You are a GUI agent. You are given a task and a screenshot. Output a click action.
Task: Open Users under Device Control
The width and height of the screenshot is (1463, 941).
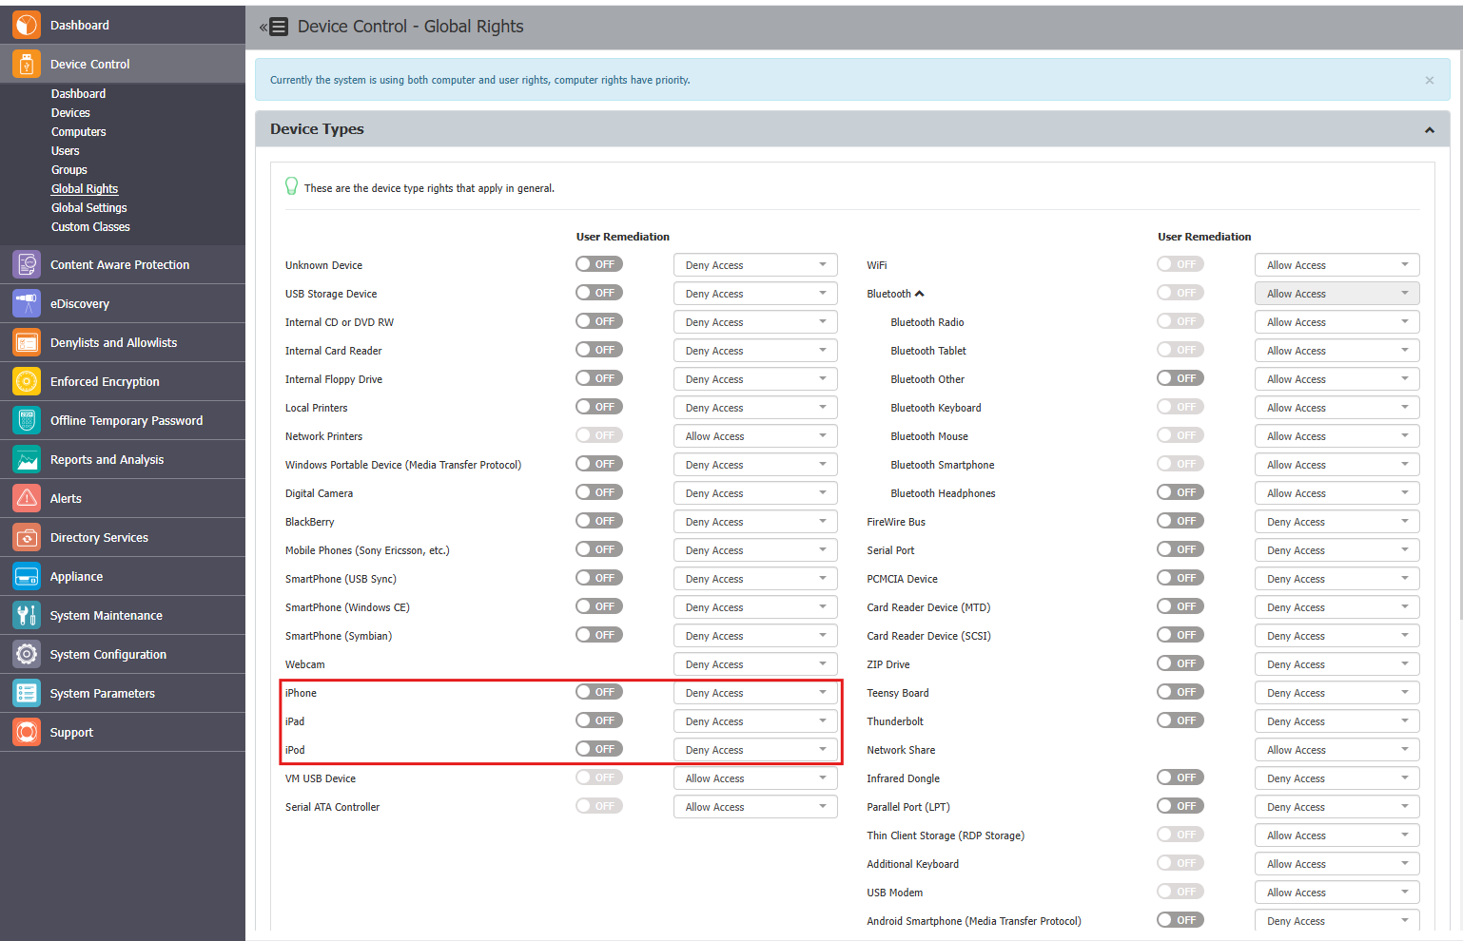[x=65, y=150]
